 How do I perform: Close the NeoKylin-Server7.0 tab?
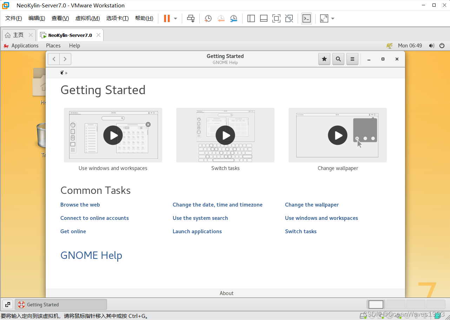point(98,35)
